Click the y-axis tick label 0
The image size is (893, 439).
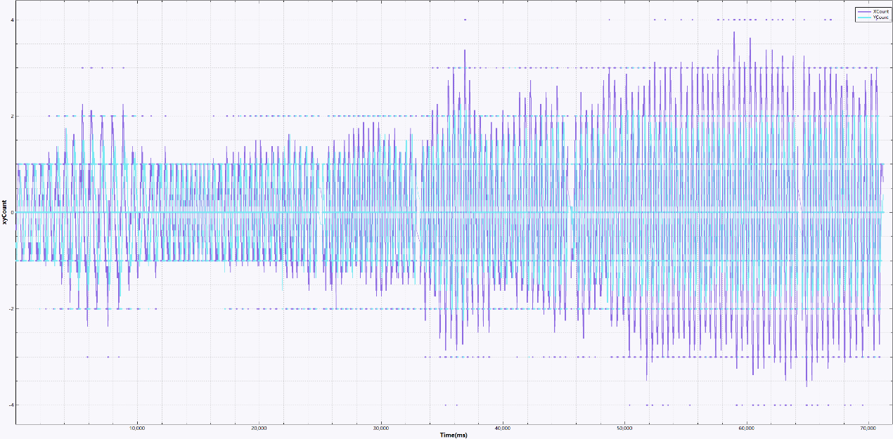(x=12, y=212)
